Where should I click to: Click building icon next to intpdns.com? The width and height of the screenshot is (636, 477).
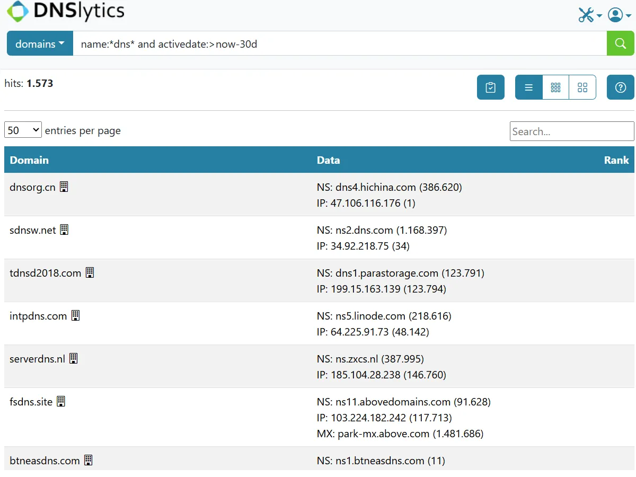(x=76, y=315)
